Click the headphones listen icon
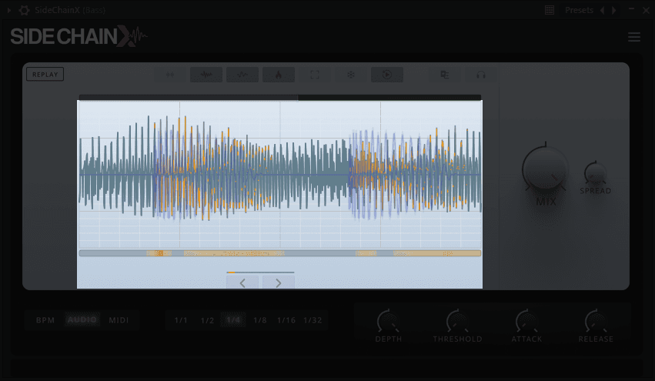The width and height of the screenshot is (655, 381). pos(481,75)
